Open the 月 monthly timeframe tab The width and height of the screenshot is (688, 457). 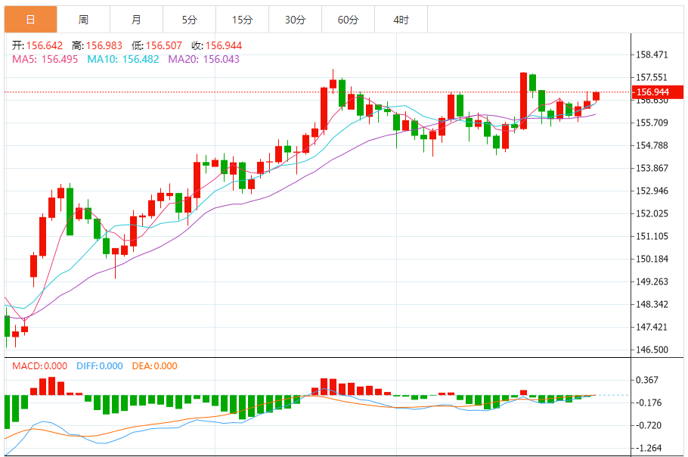(136, 19)
